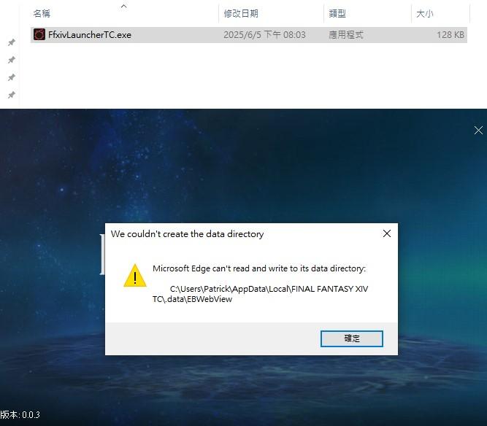487x426 pixels.
Task: Click the sort direction chevron above 名稱
Action: tap(123, 6)
